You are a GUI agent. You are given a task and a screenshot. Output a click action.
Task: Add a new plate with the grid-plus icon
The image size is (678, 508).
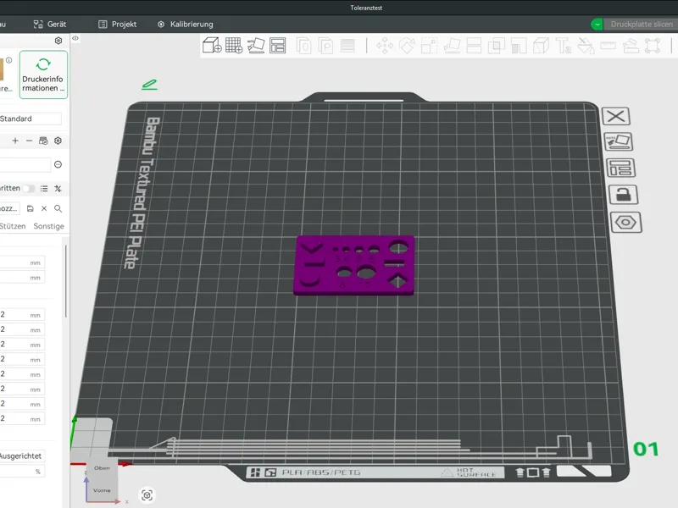(x=234, y=46)
